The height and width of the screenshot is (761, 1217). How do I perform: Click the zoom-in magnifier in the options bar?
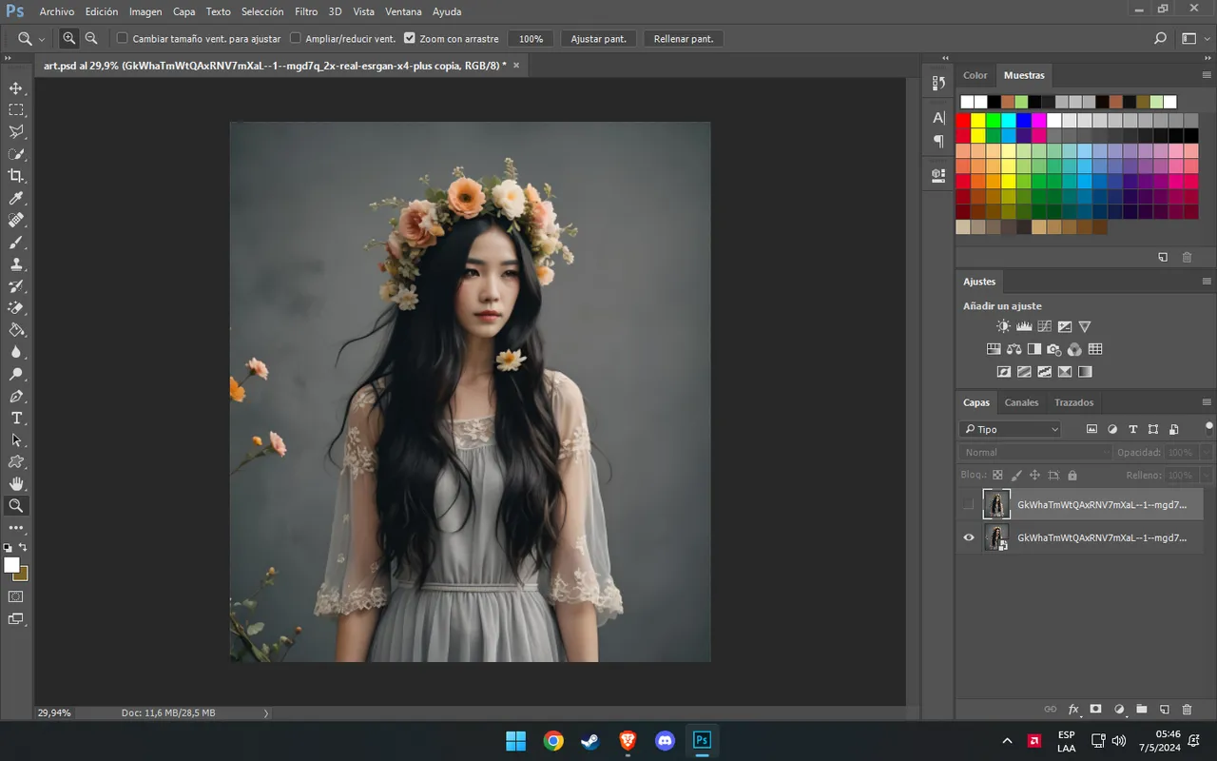pos(69,39)
